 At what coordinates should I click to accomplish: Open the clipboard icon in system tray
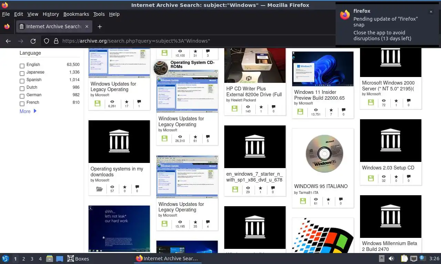click(x=404, y=258)
